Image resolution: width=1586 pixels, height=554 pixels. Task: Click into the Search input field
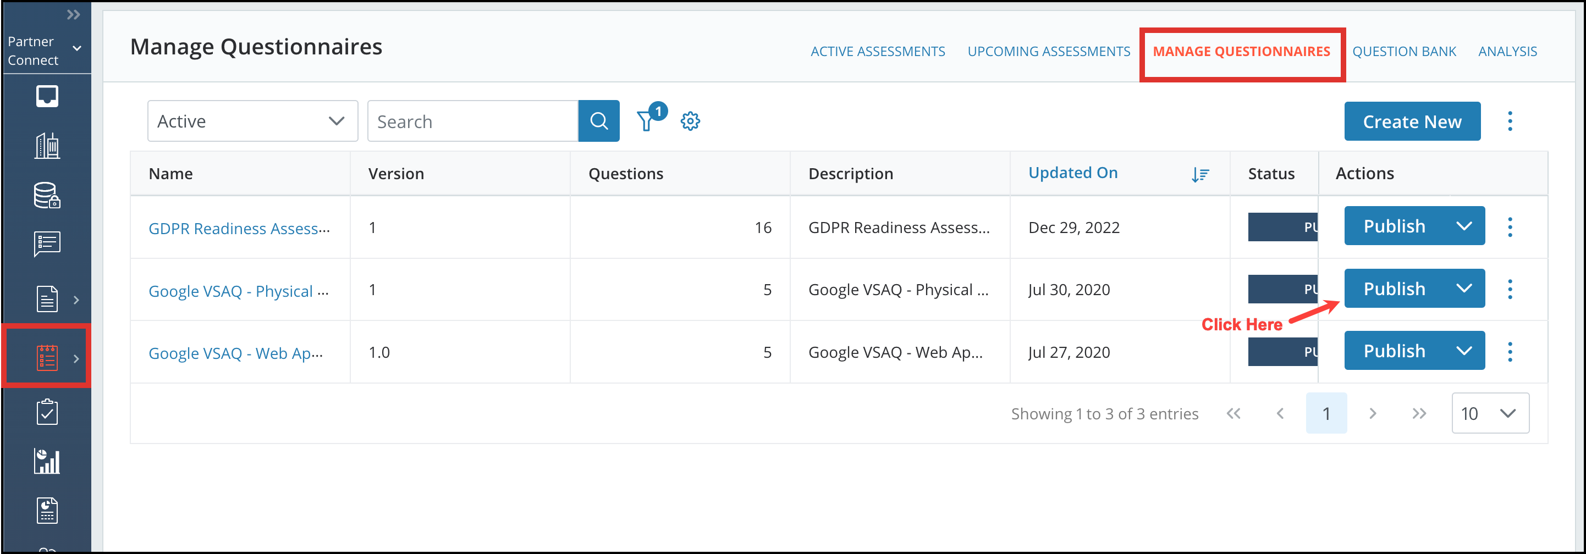(x=473, y=121)
